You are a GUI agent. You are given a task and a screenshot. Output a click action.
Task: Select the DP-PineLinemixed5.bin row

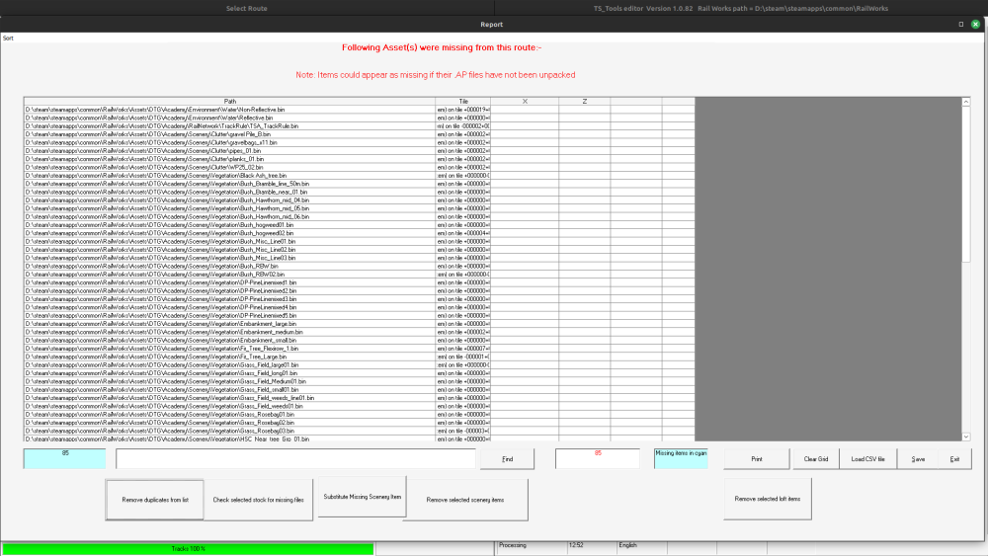(x=360, y=315)
